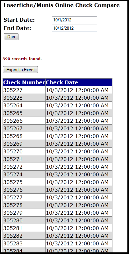
Task: Select check number 305270 cell
Action: point(24,151)
